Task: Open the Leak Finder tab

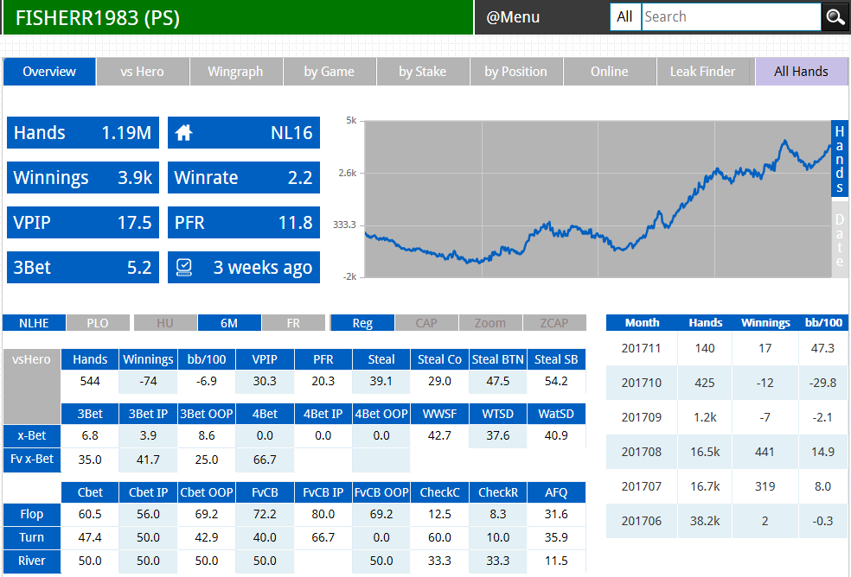Action: pos(703,72)
